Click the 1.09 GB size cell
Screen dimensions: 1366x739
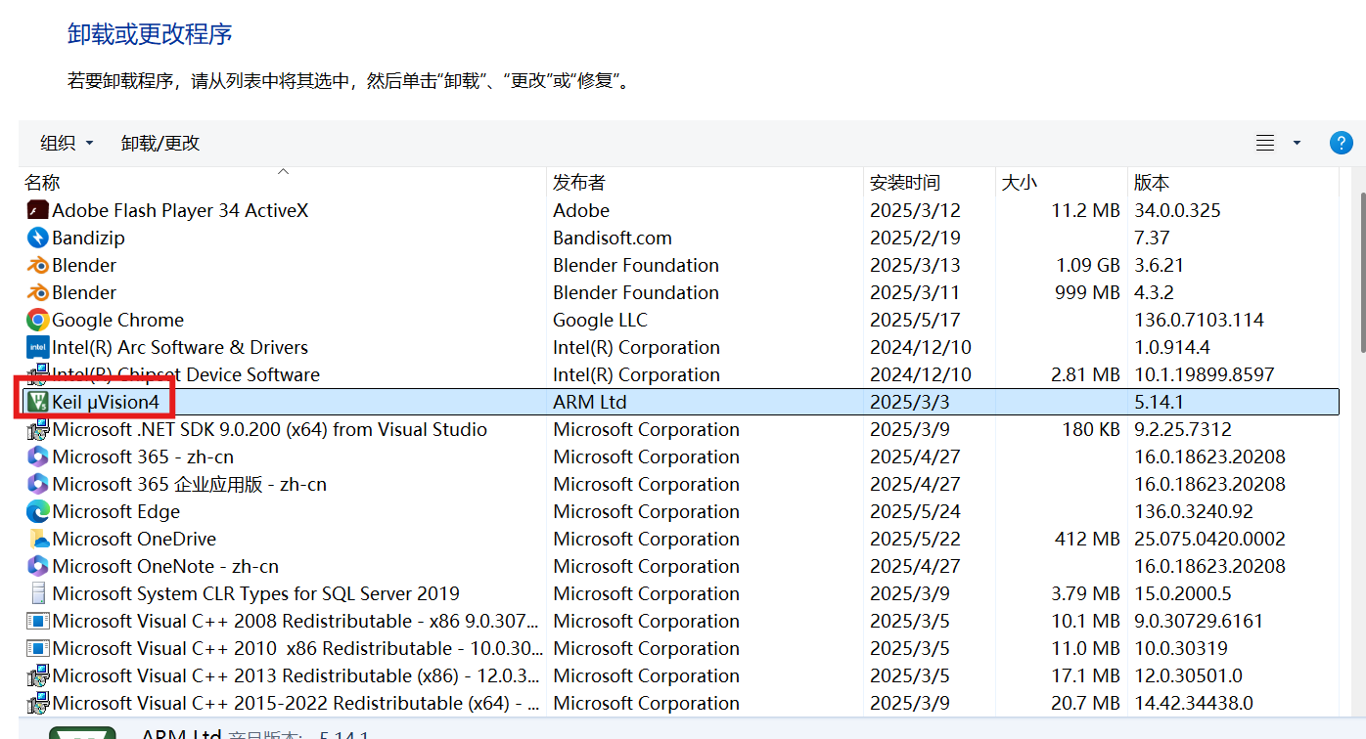[1088, 265]
